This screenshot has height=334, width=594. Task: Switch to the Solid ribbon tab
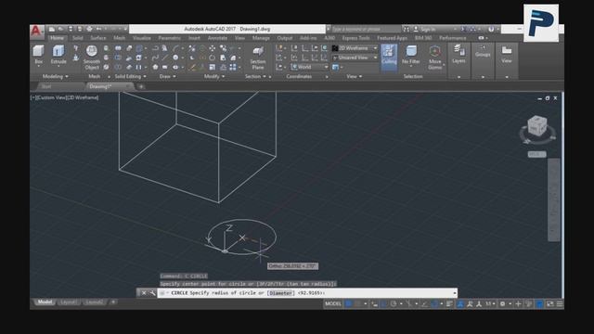[77, 38]
